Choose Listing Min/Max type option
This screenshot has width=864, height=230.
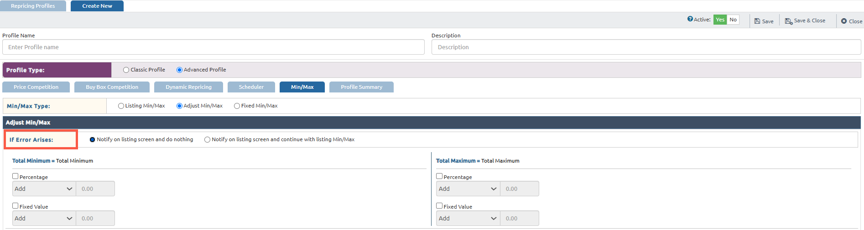121,106
